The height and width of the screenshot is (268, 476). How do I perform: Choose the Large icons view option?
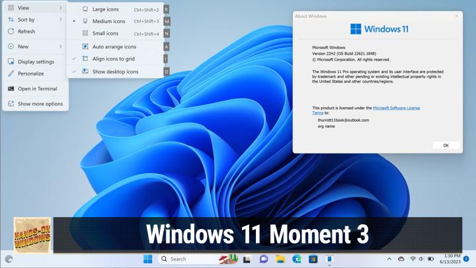point(115,9)
